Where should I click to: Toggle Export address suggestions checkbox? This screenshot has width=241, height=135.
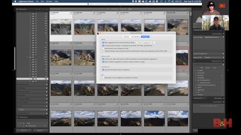(x=103, y=62)
